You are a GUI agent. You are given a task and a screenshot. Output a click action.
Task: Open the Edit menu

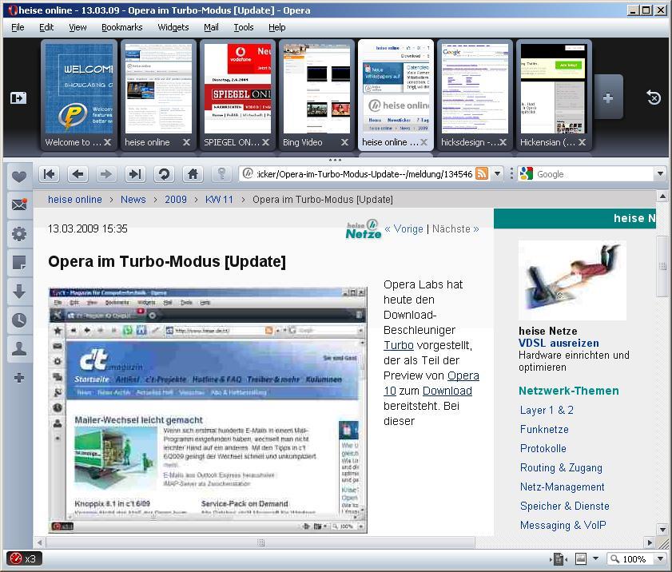(46, 27)
